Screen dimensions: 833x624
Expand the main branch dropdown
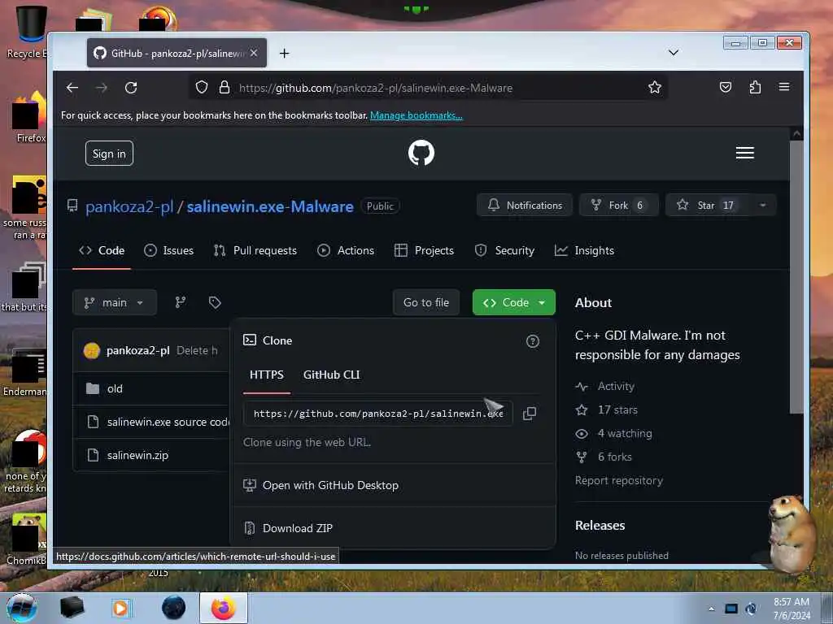click(114, 302)
